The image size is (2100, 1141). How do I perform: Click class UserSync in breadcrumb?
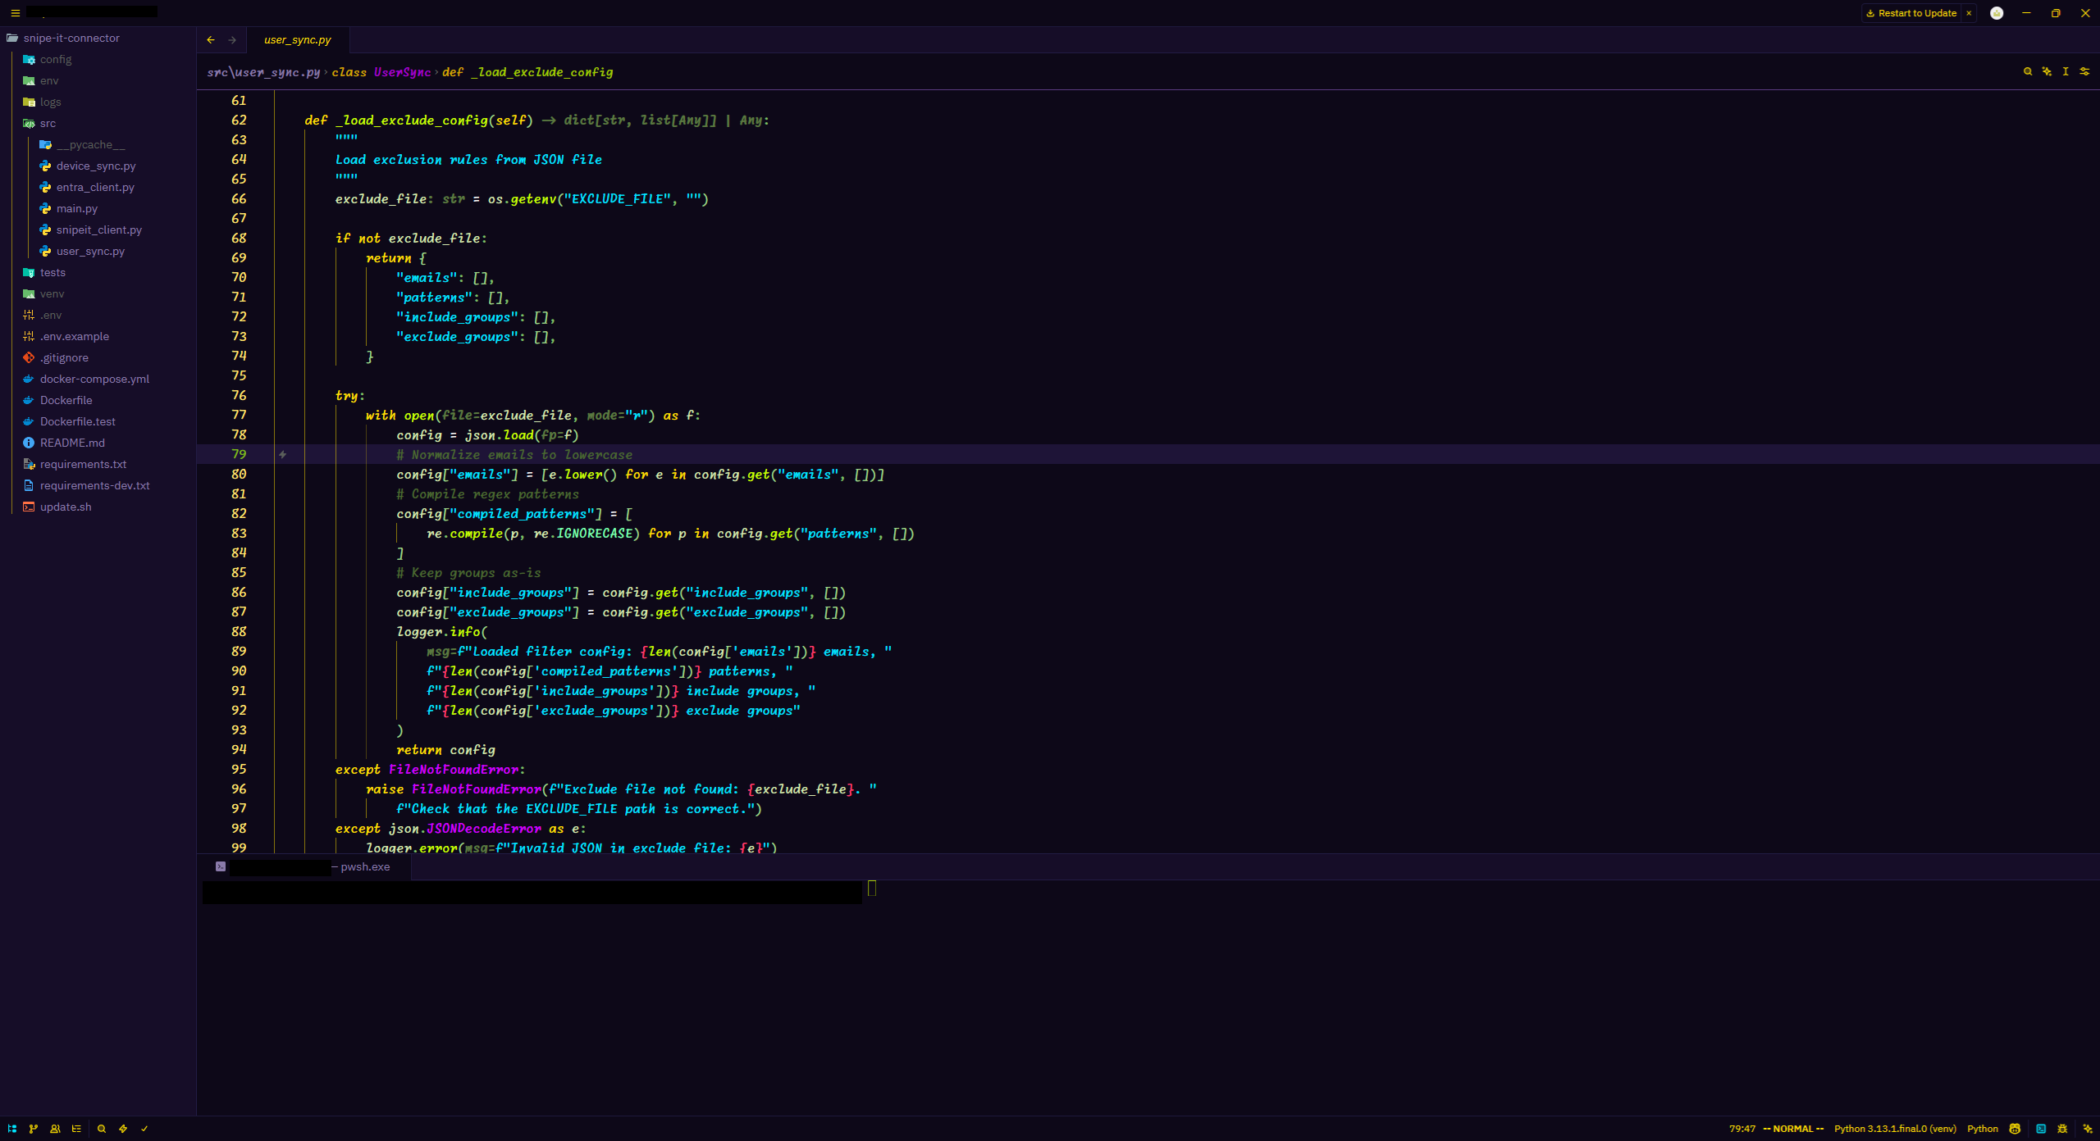pyautogui.click(x=381, y=72)
